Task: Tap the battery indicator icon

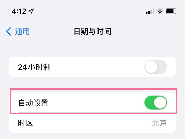Action: [171, 11]
